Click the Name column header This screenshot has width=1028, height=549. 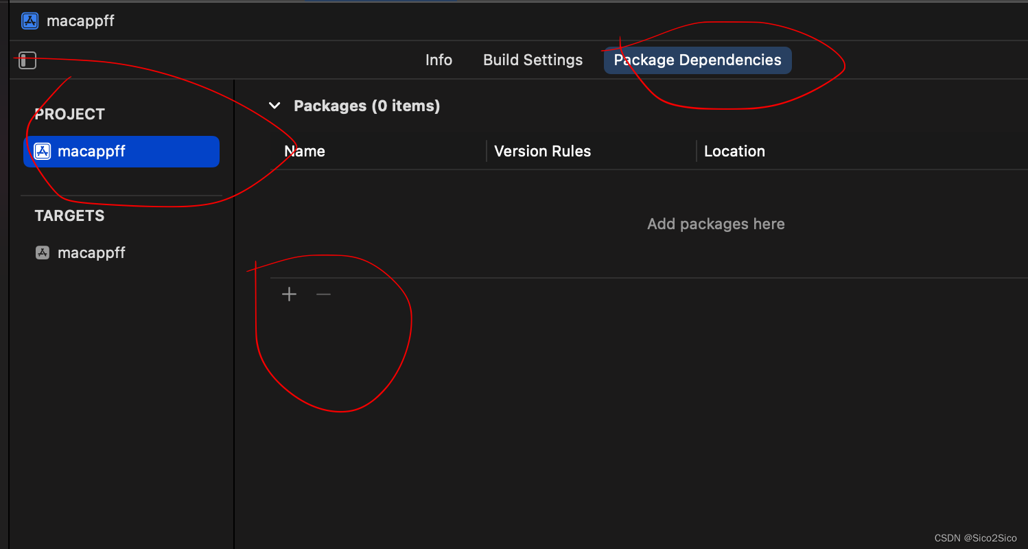tap(305, 151)
